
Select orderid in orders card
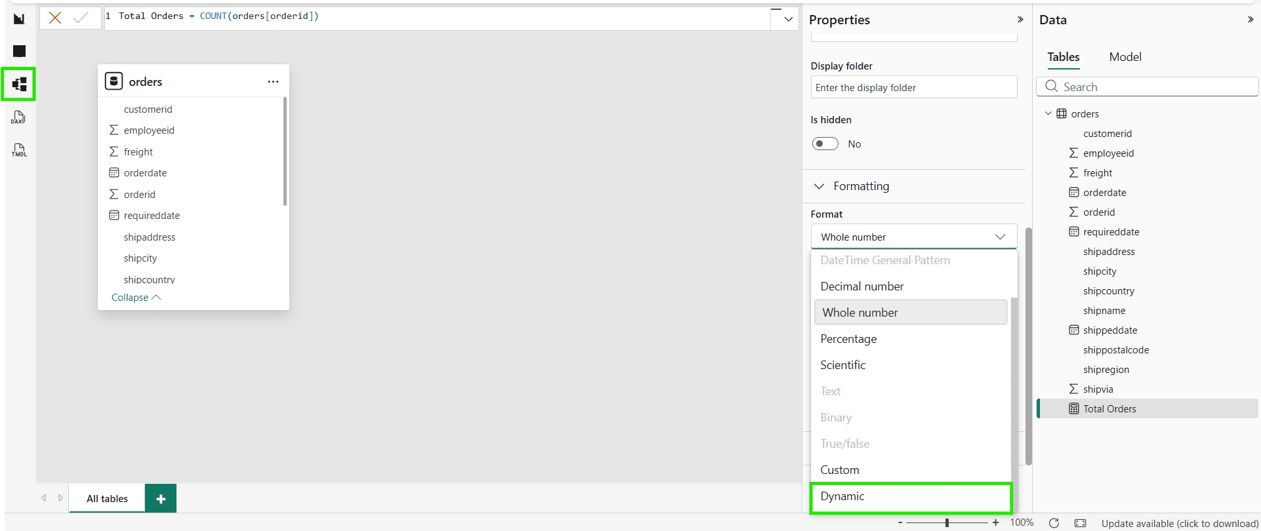140,195
